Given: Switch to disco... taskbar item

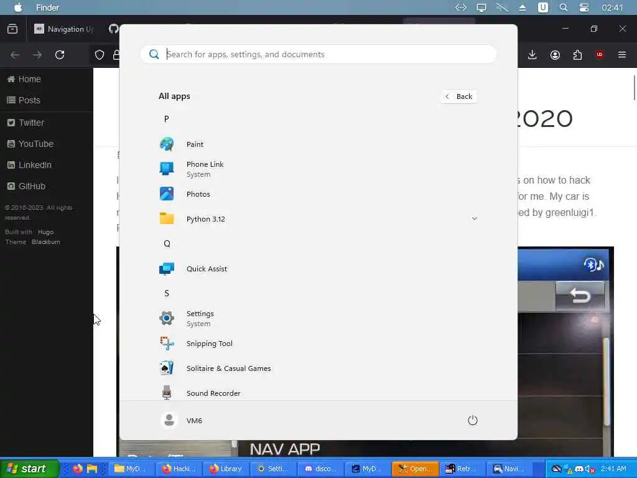Looking at the screenshot, I should point(320,469).
